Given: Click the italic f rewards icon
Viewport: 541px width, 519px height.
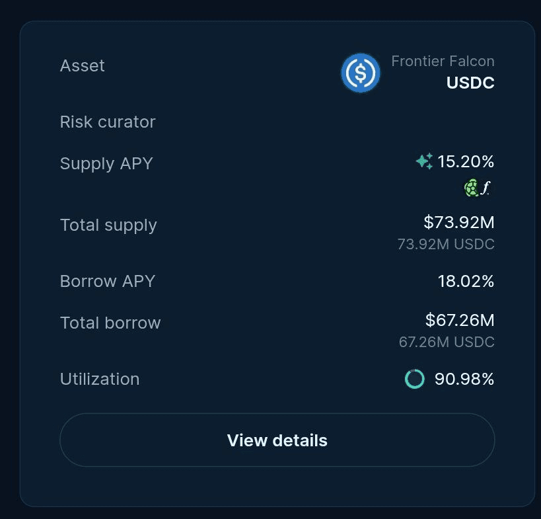Looking at the screenshot, I should 486,188.
